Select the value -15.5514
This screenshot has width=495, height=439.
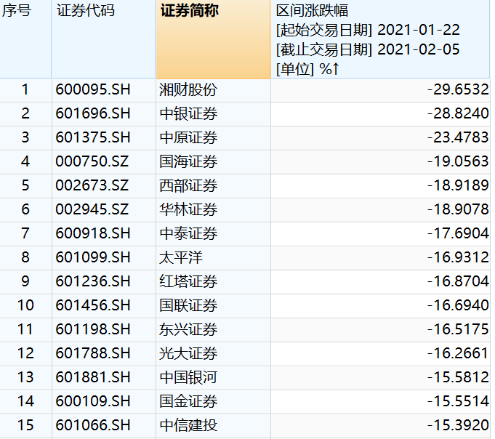tap(458, 401)
